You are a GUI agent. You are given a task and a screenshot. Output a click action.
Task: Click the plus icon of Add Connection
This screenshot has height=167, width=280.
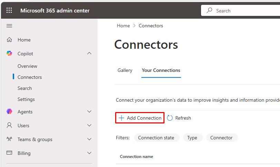tap(121, 118)
